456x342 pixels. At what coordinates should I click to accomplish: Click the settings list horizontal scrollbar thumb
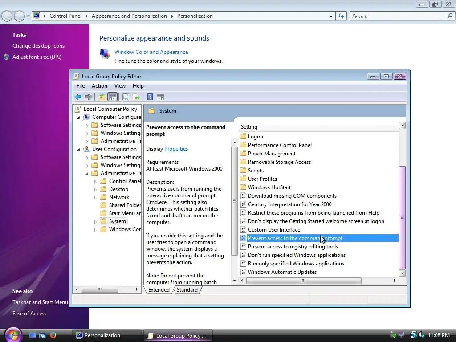tap(304, 281)
